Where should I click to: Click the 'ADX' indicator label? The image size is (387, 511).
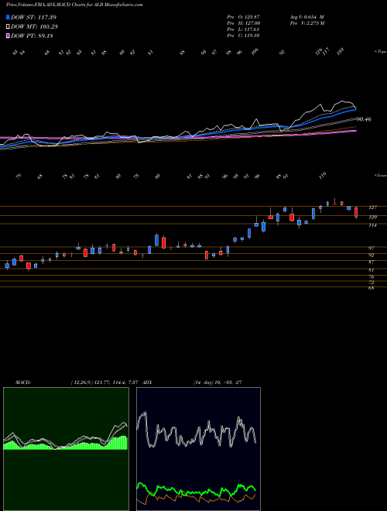[147, 382]
